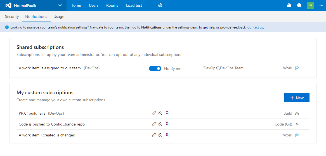Click the NormalPaulk account name

pyautogui.click(x=25, y=6)
